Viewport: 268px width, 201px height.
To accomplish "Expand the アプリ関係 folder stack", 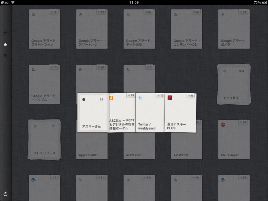I will coord(234,84).
